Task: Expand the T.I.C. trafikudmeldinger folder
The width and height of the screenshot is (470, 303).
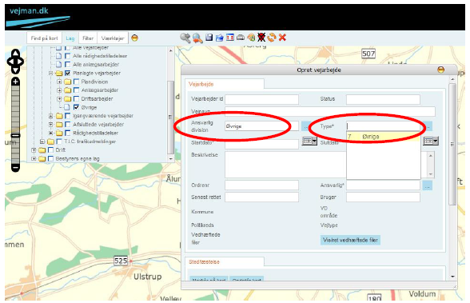Action: (x=42, y=142)
